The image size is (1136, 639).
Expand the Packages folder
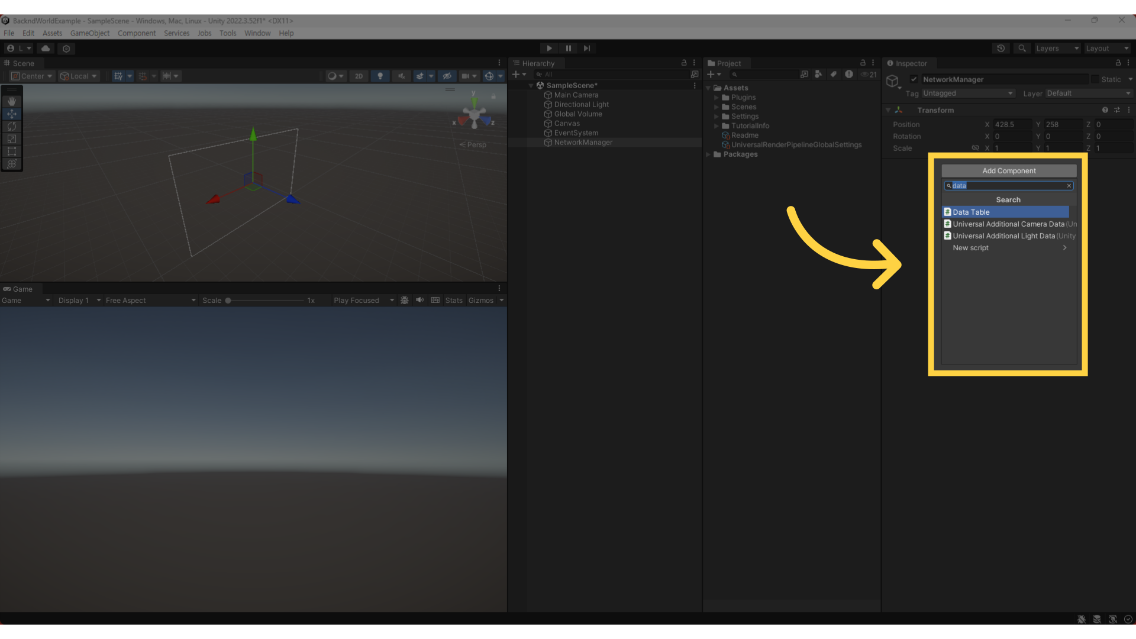click(x=708, y=154)
